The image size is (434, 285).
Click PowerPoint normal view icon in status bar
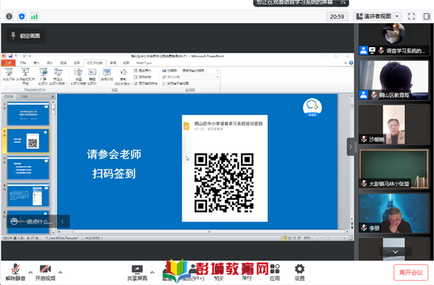[x=284, y=238]
